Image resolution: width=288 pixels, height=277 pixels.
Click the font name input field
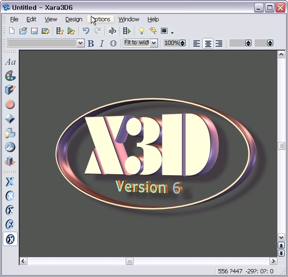tap(42, 43)
